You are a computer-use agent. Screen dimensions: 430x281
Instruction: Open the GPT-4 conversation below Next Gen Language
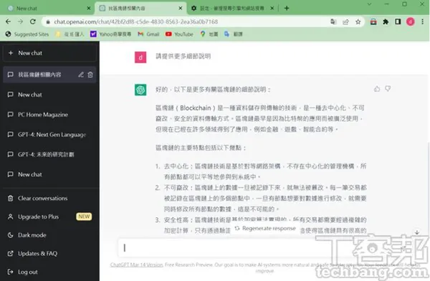click(x=49, y=155)
